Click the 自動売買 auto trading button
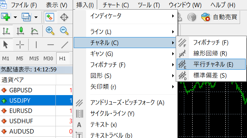The image size is (247, 138). pos(219,17)
